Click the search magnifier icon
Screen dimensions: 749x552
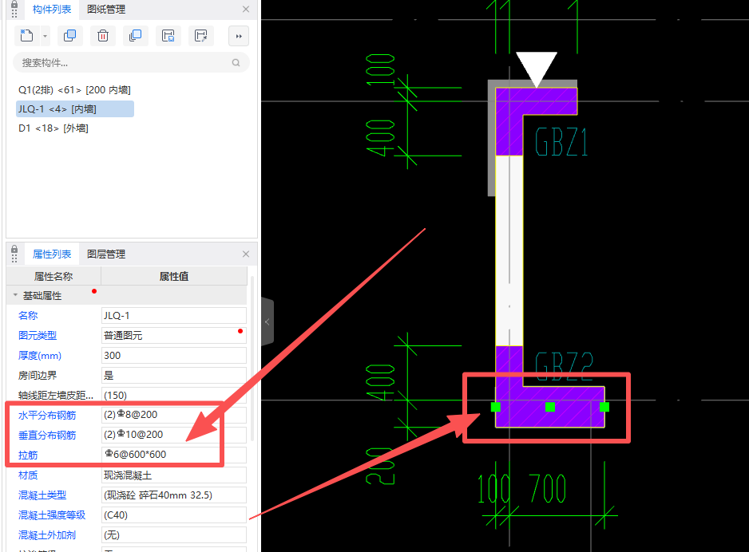tap(236, 62)
